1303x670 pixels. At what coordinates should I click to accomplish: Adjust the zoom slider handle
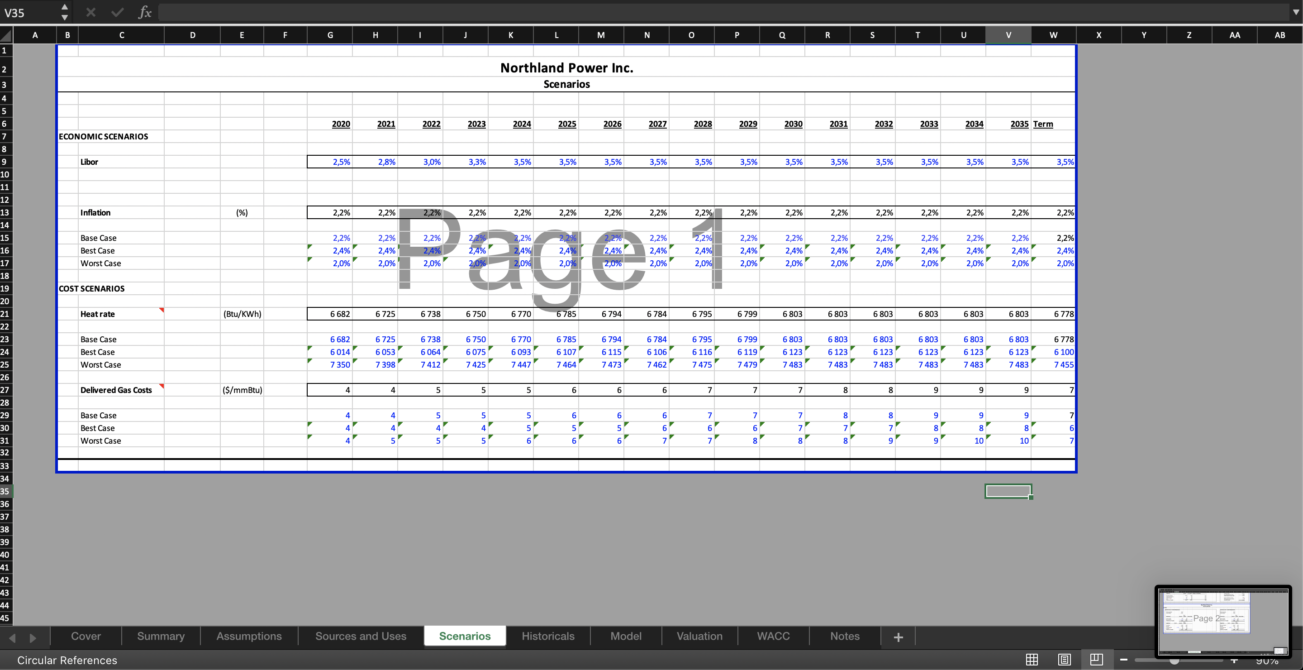click(1175, 660)
